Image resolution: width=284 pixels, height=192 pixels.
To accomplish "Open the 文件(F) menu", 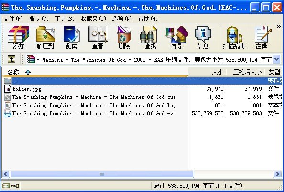I will [13, 19].
